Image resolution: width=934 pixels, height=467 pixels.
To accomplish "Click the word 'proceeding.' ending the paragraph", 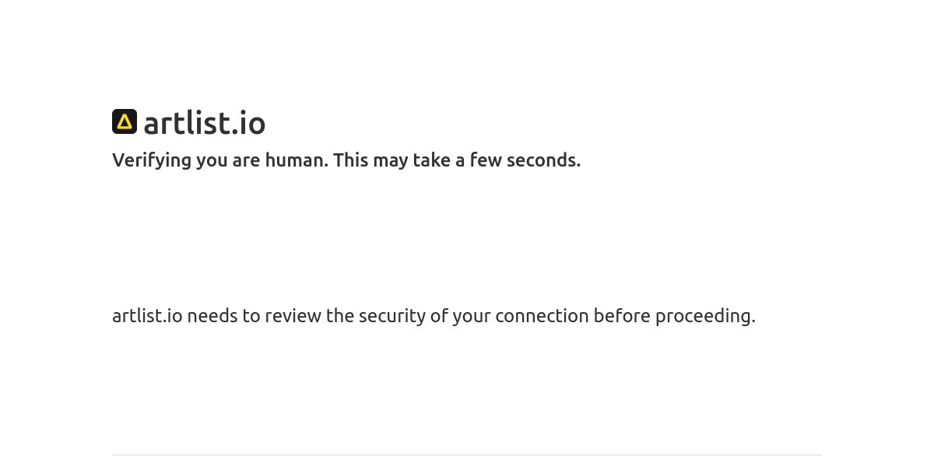I will (x=705, y=316).
